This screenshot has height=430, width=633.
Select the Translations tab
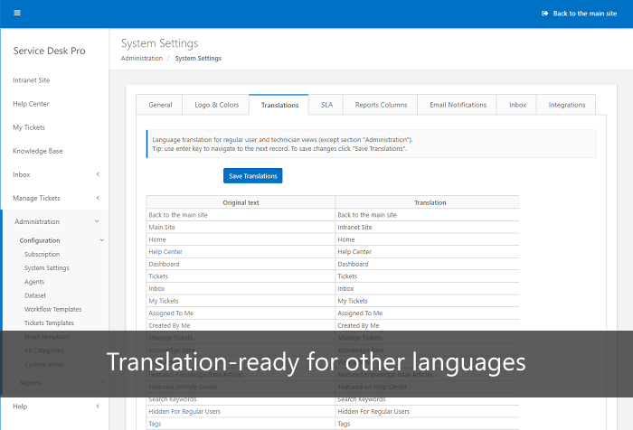(x=279, y=105)
